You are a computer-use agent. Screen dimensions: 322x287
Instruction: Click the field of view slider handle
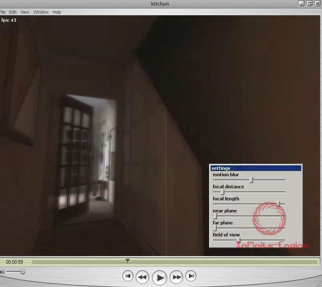238,240
